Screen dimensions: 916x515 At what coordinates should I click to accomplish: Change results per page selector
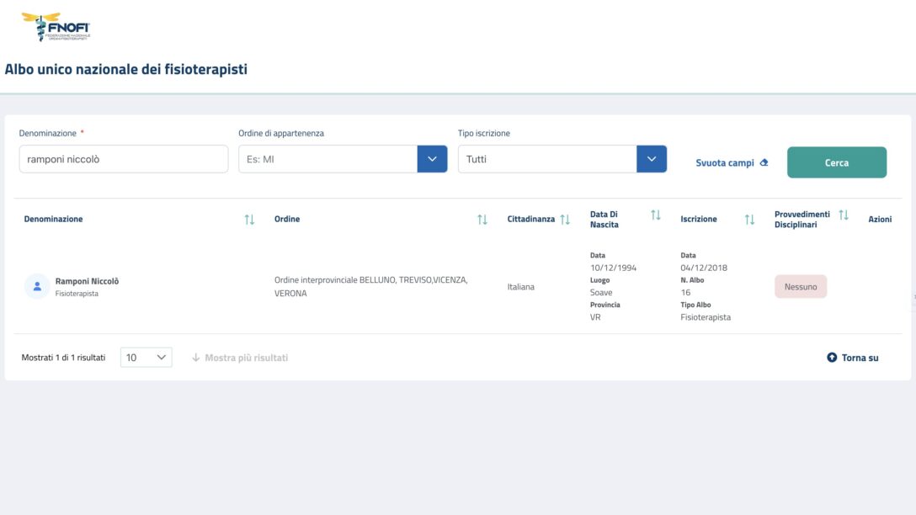point(146,358)
